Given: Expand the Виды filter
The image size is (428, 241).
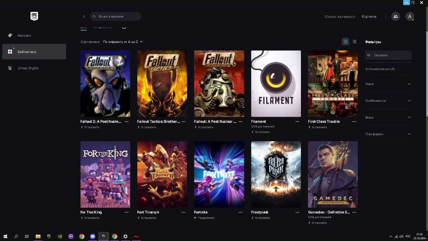Looking at the screenshot, I should pos(388,117).
